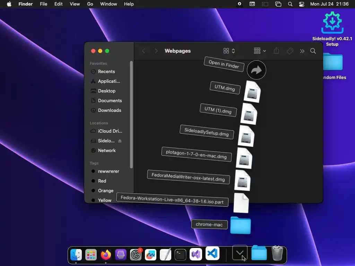Click the chrome-mac label
The width and height of the screenshot is (355, 266).
[209, 224]
